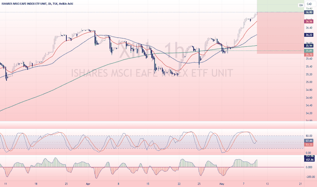Image resolution: width=317 pixels, height=187 pixels.
Task: Click the 34.80 price axis value
Action: pos(309,90)
